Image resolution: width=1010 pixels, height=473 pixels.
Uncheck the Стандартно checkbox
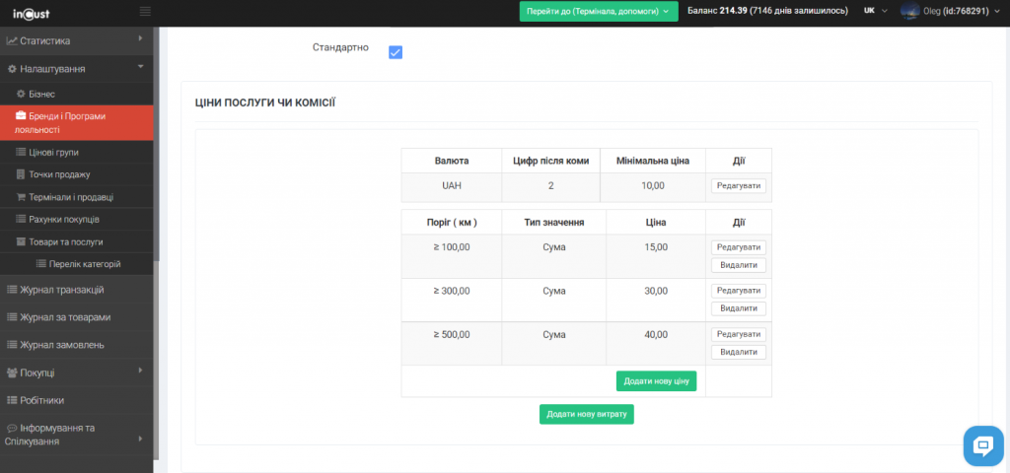click(396, 52)
